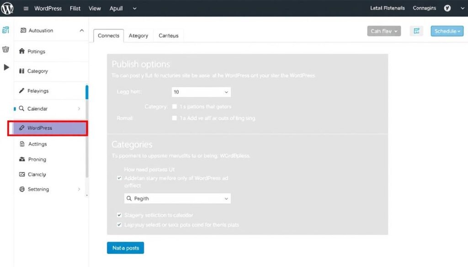Open the Schedule dropdown button
Image resolution: width=468 pixels, height=267 pixels.
(x=447, y=31)
